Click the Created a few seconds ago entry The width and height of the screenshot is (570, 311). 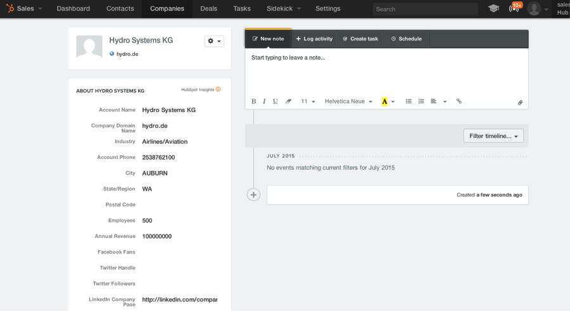[x=397, y=195]
